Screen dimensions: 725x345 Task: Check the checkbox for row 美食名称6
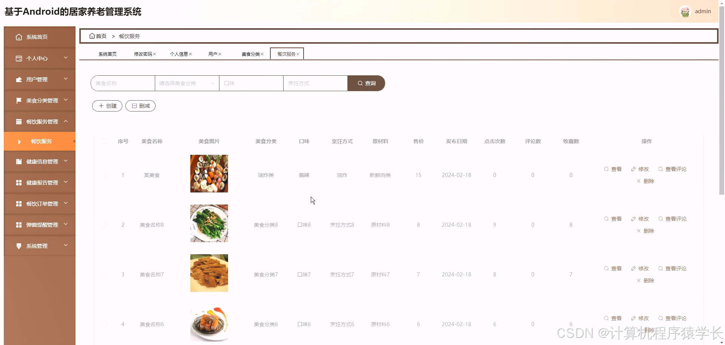point(104,324)
